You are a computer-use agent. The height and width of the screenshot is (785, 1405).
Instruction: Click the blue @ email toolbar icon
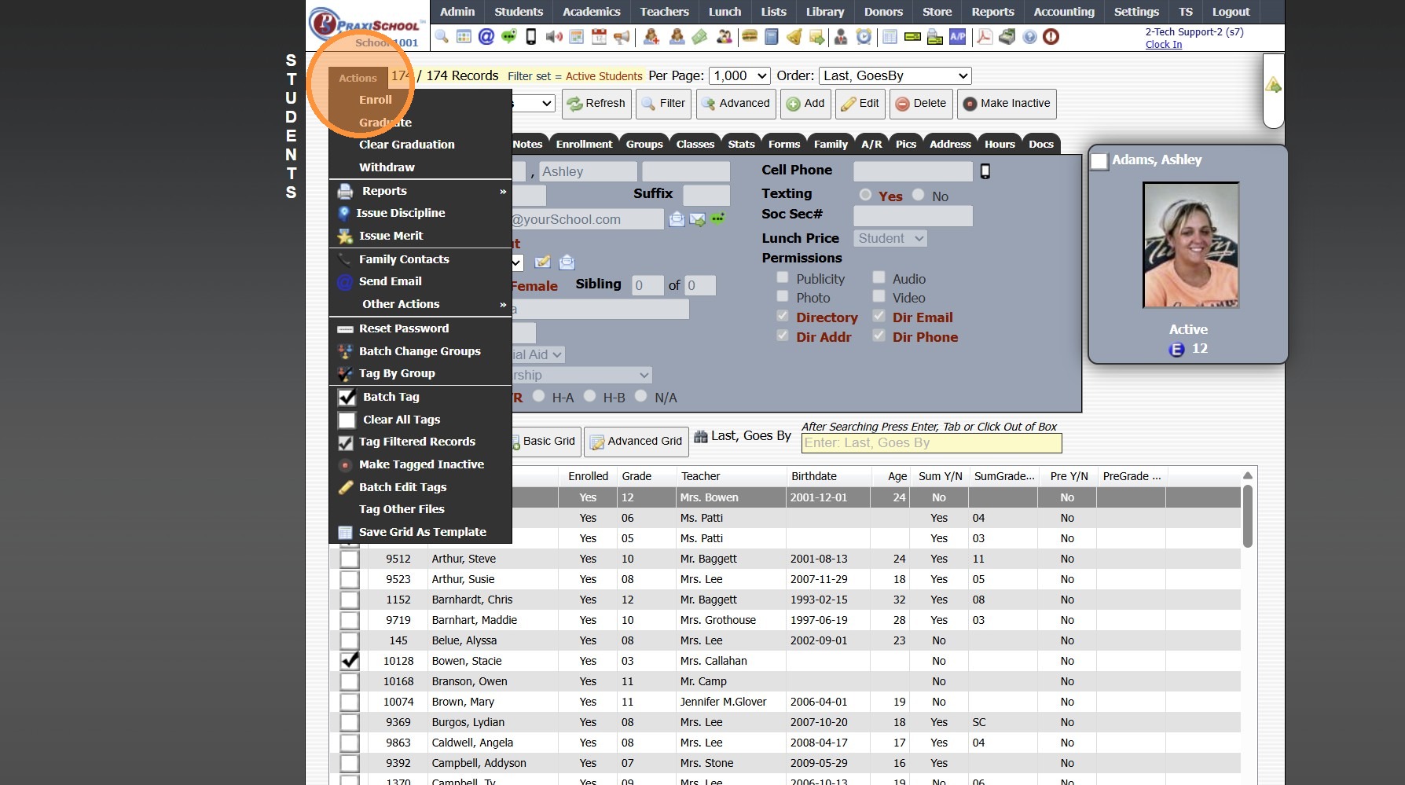(x=486, y=36)
